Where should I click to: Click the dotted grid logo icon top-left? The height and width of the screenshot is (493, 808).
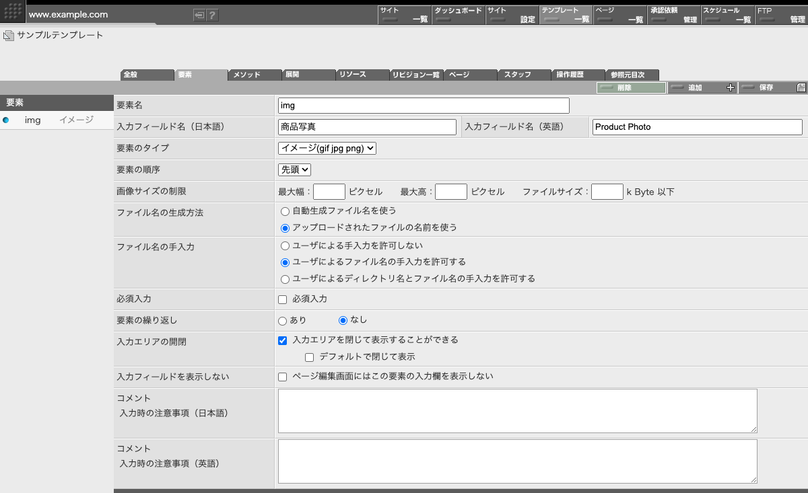(x=11, y=13)
